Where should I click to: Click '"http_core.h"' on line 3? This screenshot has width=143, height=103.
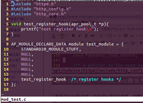50,14
